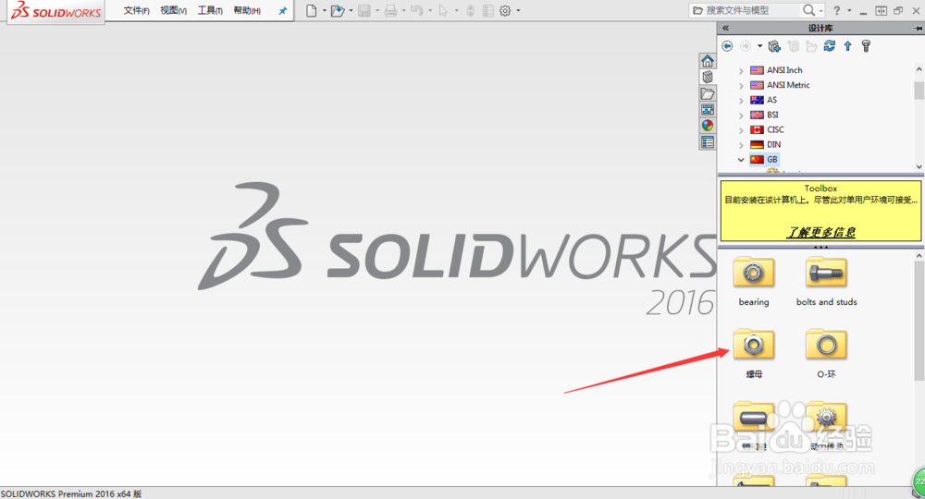Expand the ANSI Metric node
The image size is (925, 499).
tap(741, 85)
